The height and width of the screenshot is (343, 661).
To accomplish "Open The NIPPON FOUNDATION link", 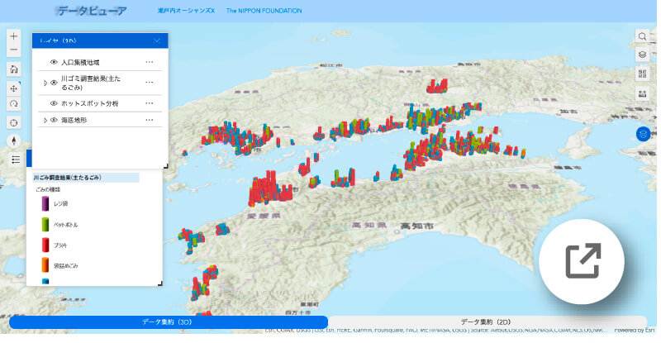I will (x=264, y=12).
